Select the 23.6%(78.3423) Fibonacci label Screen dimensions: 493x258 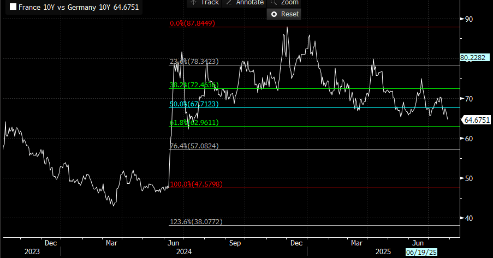(194, 61)
